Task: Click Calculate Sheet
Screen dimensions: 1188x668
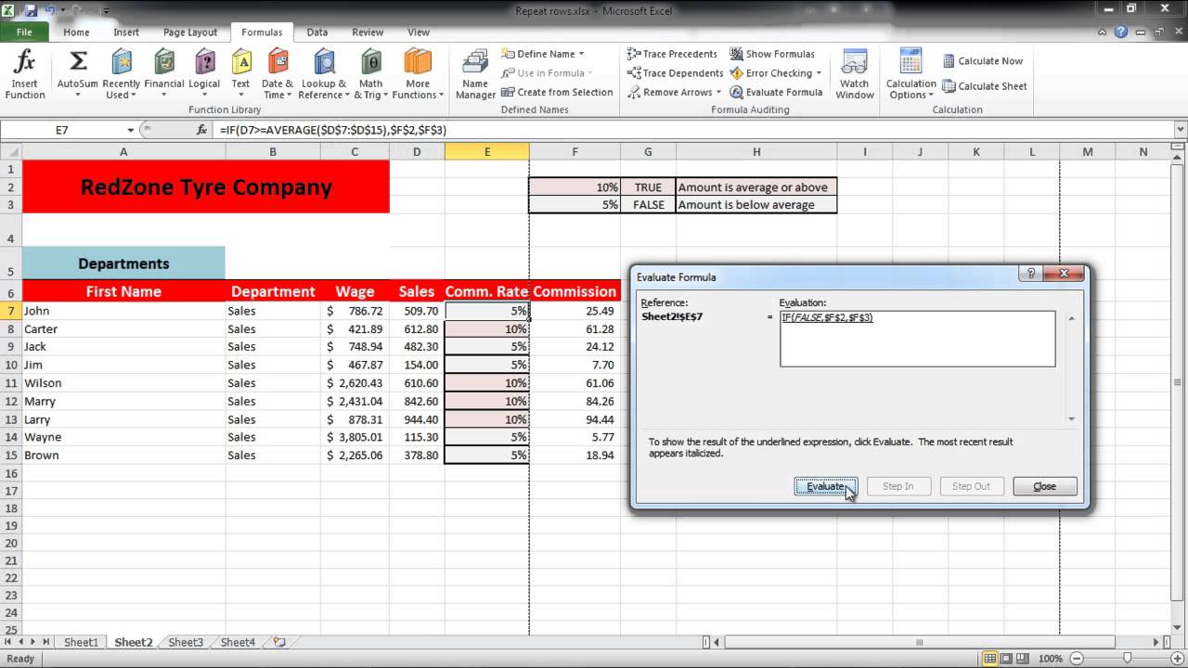Action: click(x=985, y=86)
